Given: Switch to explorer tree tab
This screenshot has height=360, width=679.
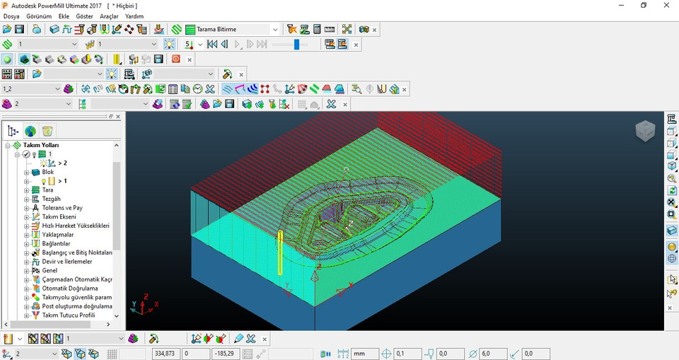Looking at the screenshot, I should point(13,131).
